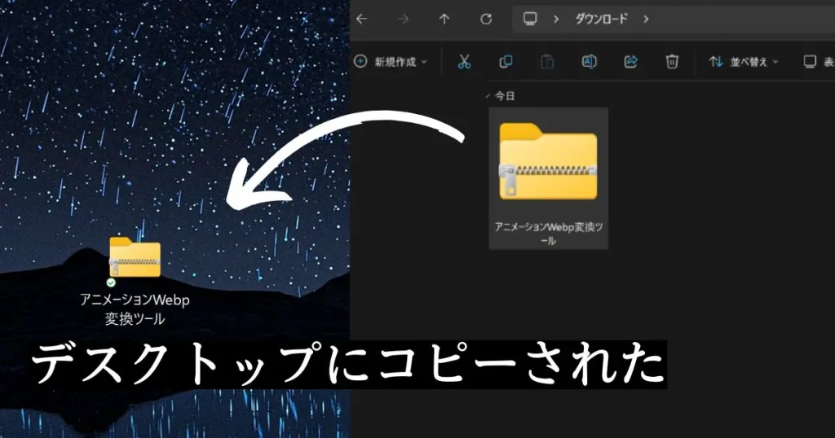Expand chevron after the monitor icon

(x=556, y=20)
